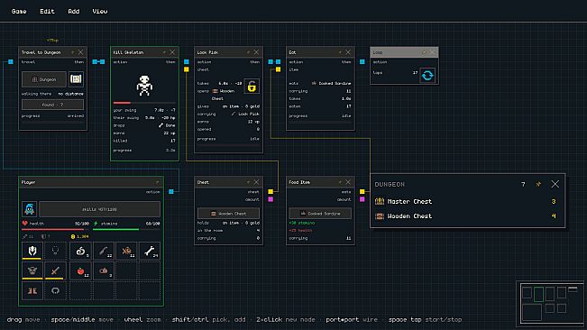Select the meat inventory item with count 3
Screen dimensions: 587x330
tap(104, 270)
